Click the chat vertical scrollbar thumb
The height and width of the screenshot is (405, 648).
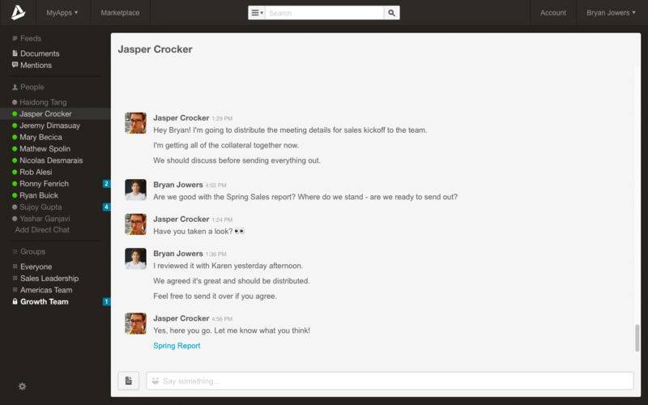637,336
